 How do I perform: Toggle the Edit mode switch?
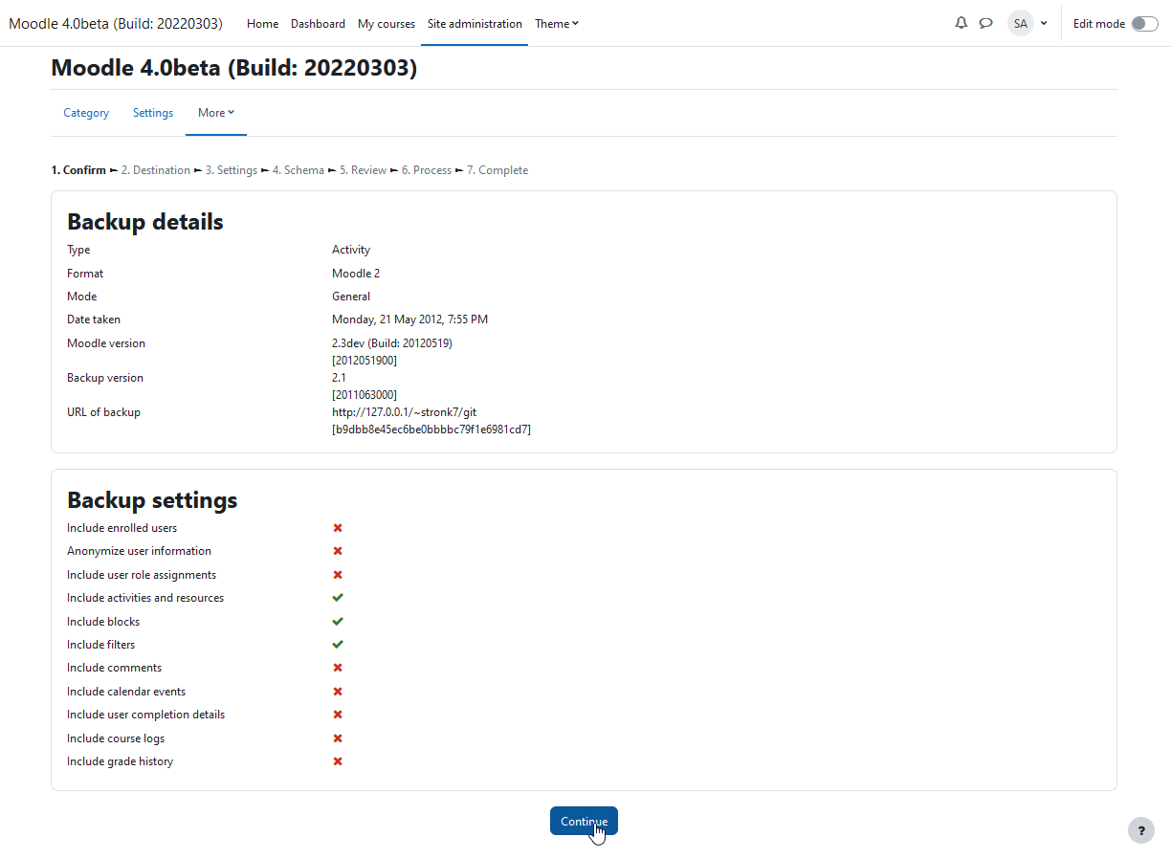1144,24
